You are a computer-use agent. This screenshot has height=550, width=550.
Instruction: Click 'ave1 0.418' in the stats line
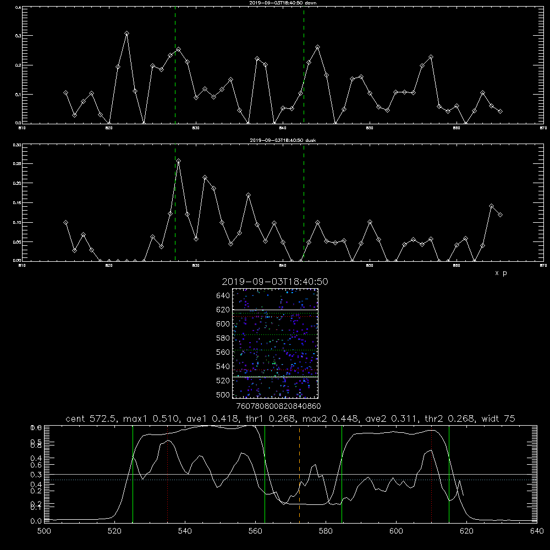click(212, 419)
